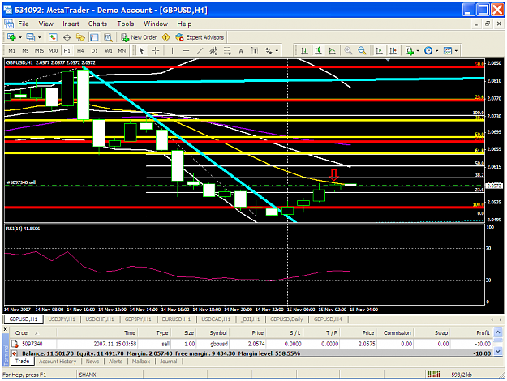The image size is (507, 381).
Task: Toggle Chart Shift
Action: coord(393,51)
